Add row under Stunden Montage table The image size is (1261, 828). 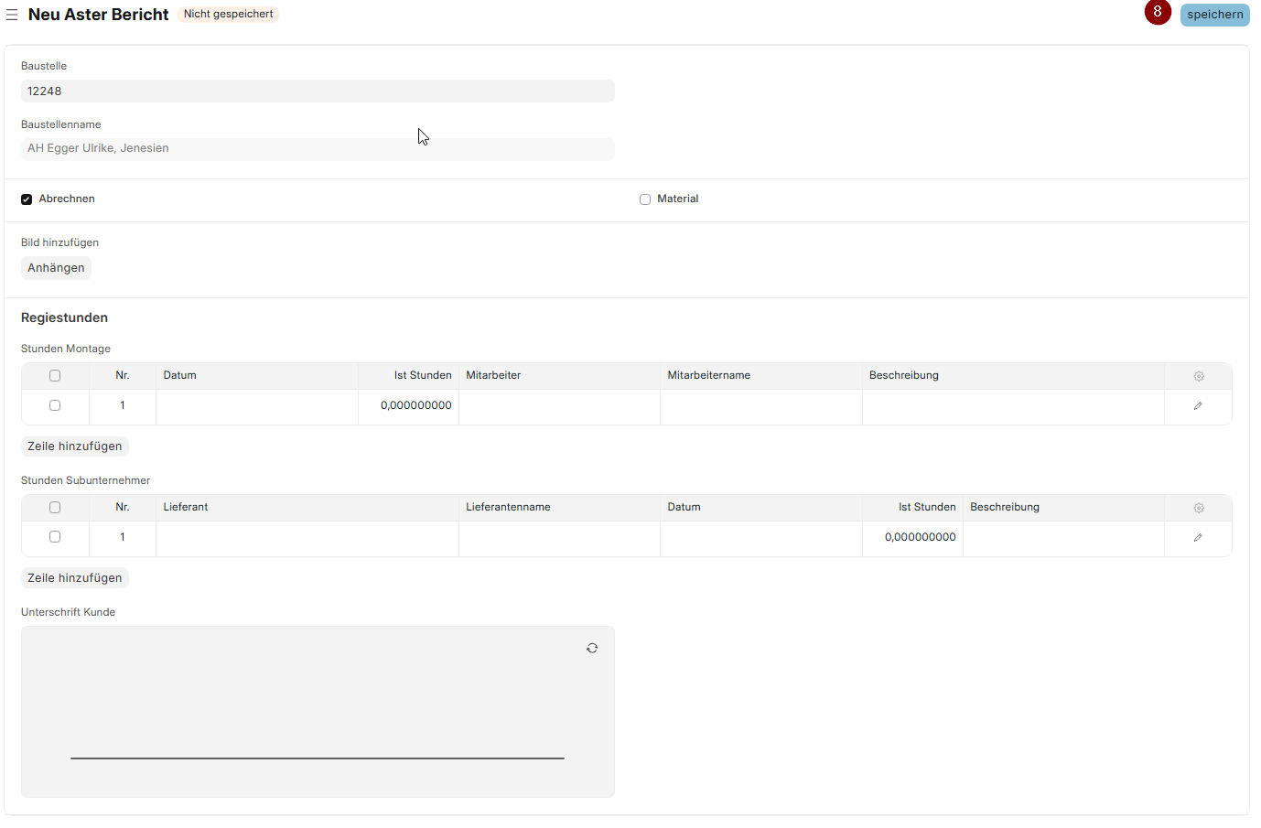coord(74,446)
